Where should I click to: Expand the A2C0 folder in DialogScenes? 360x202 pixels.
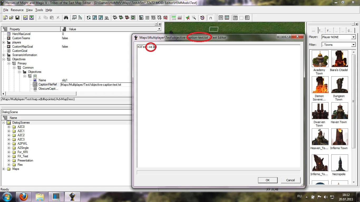coord(9,127)
